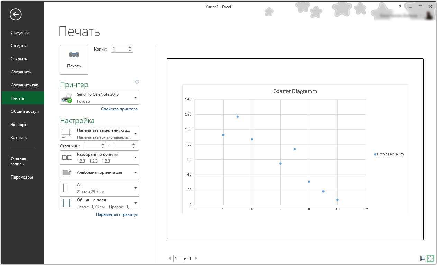Click the current page number field
The image size is (437, 265).
click(178, 258)
